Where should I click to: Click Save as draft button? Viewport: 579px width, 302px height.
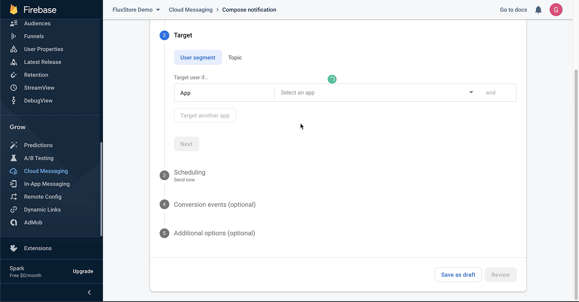[x=458, y=275]
